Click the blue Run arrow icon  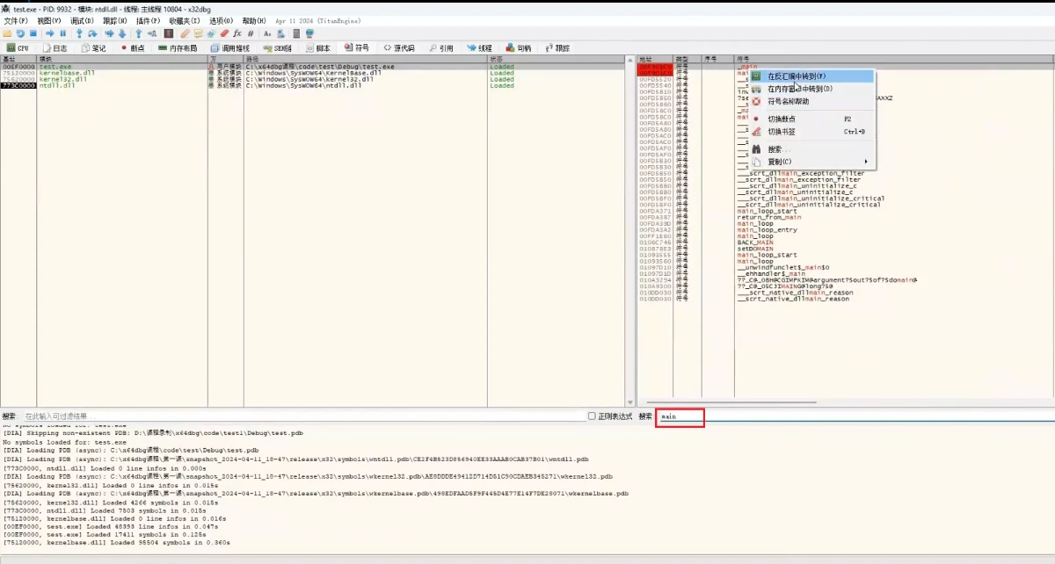pyautogui.click(x=50, y=33)
